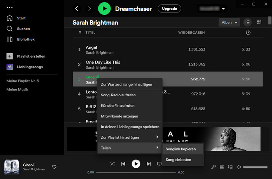Select Zur Warteschlange hinzufügen
Screen dimensions: 272x179
(130, 84)
